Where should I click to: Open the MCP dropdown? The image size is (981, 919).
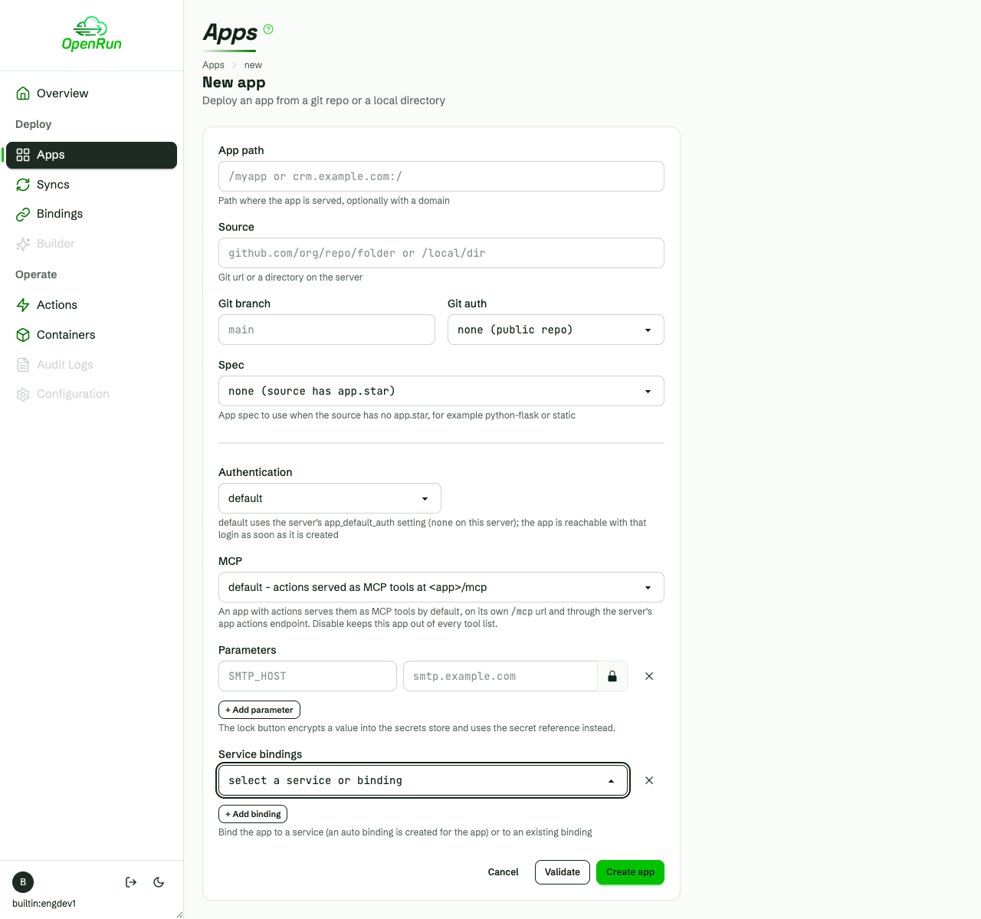click(441, 587)
